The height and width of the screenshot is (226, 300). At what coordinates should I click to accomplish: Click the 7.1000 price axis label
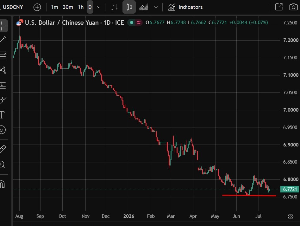[291, 75]
